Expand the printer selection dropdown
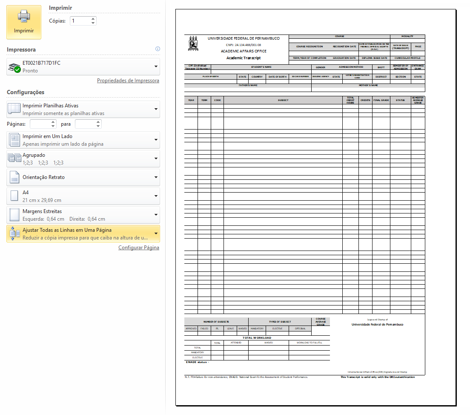Screen dimensions: 470x415 (x=156, y=67)
